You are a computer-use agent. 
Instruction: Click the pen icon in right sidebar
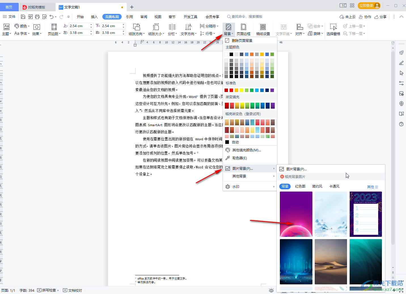(x=401, y=63)
